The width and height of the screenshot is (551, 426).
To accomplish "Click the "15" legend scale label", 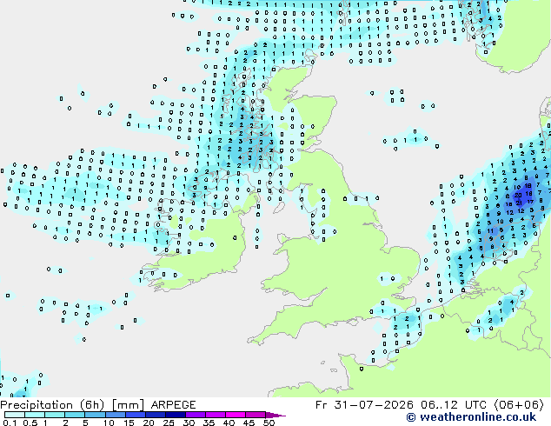I will pyautogui.click(x=129, y=423).
